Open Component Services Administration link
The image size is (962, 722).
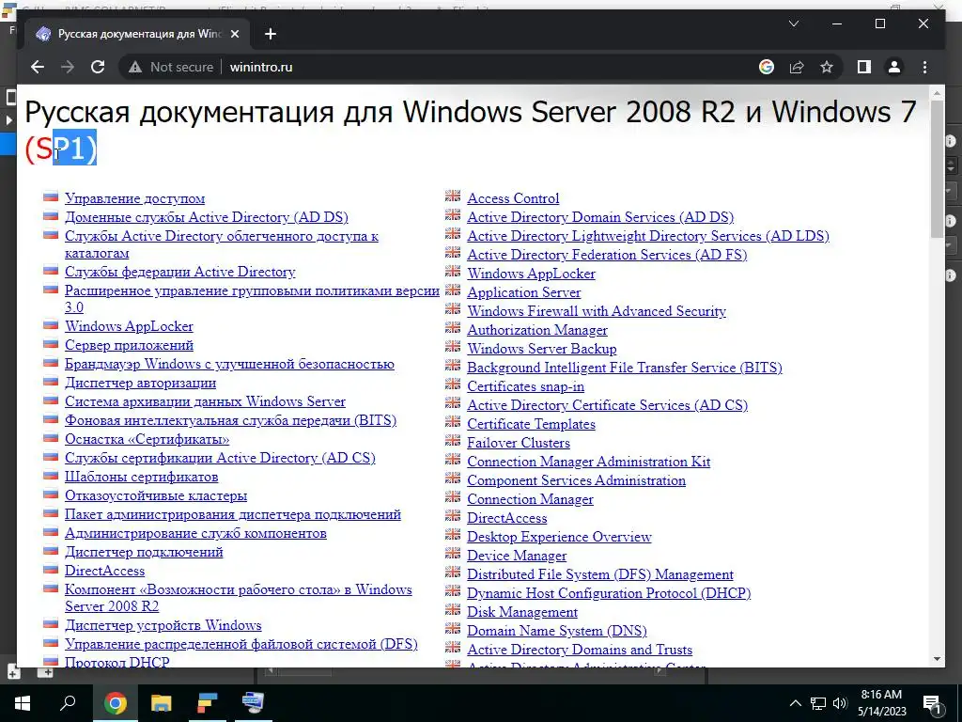point(577,480)
